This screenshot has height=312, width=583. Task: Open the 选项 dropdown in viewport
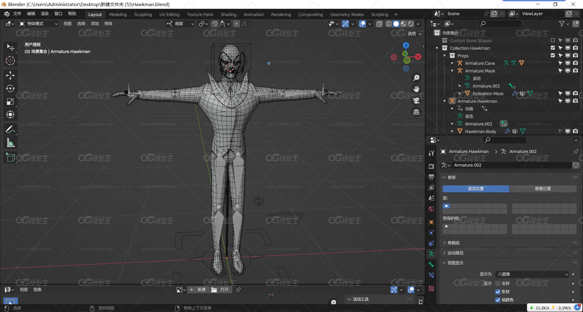(x=414, y=34)
